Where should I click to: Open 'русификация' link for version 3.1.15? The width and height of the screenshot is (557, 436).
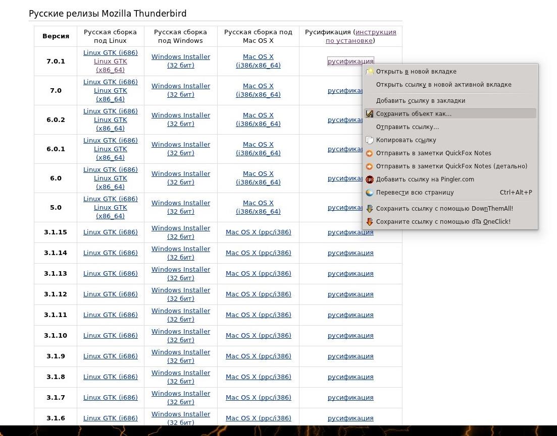(350, 232)
